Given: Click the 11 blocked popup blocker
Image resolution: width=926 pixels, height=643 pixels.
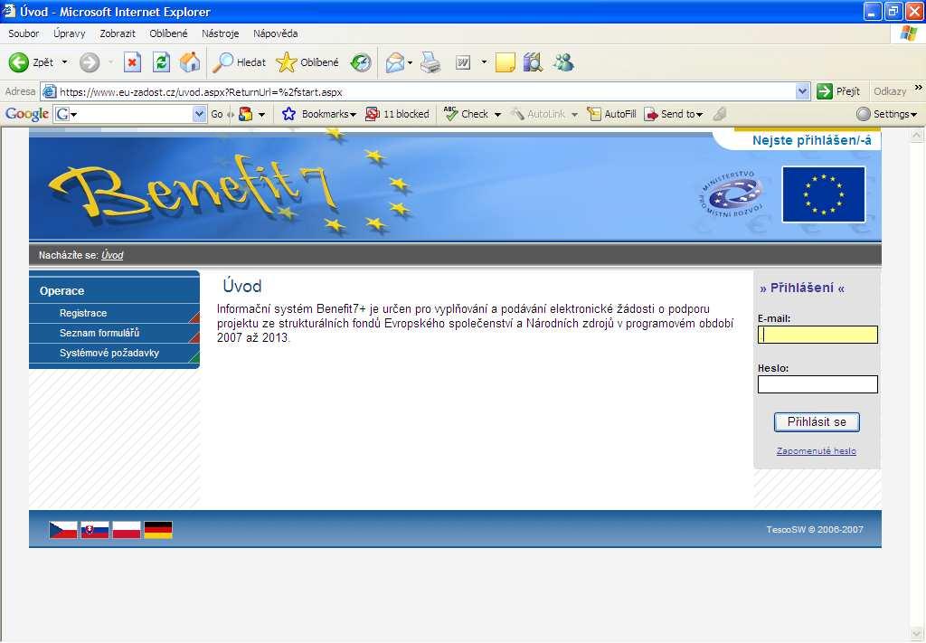Looking at the screenshot, I should pos(397,114).
